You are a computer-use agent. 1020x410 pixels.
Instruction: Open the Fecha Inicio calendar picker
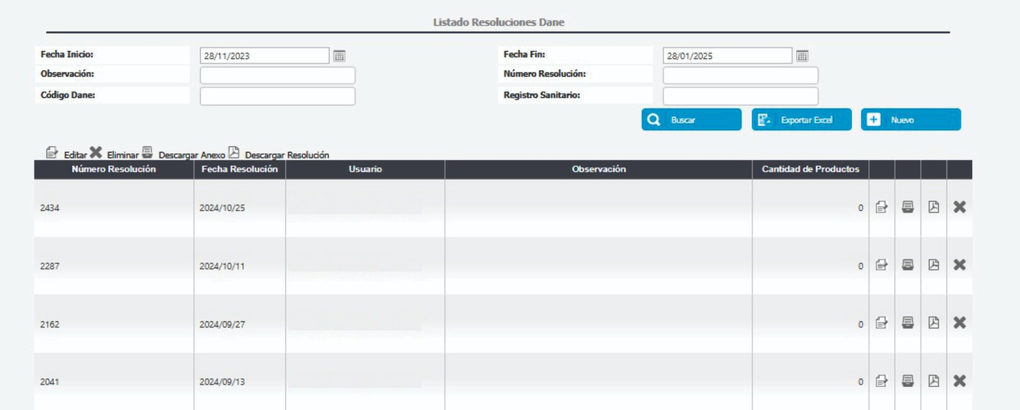coord(339,56)
